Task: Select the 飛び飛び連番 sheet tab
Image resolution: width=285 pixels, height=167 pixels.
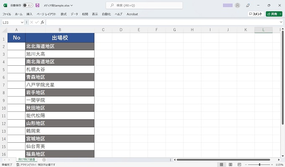Action: [x=27, y=159]
